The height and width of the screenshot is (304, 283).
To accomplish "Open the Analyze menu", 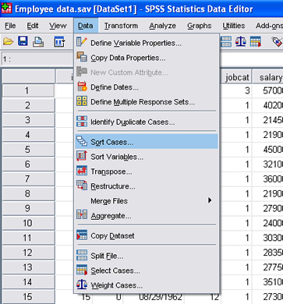I will pyautogui.click(x=163, y=26).
